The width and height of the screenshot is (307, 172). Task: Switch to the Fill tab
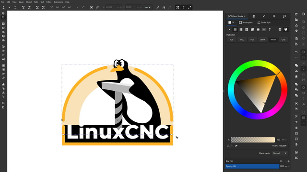(231, 22)
